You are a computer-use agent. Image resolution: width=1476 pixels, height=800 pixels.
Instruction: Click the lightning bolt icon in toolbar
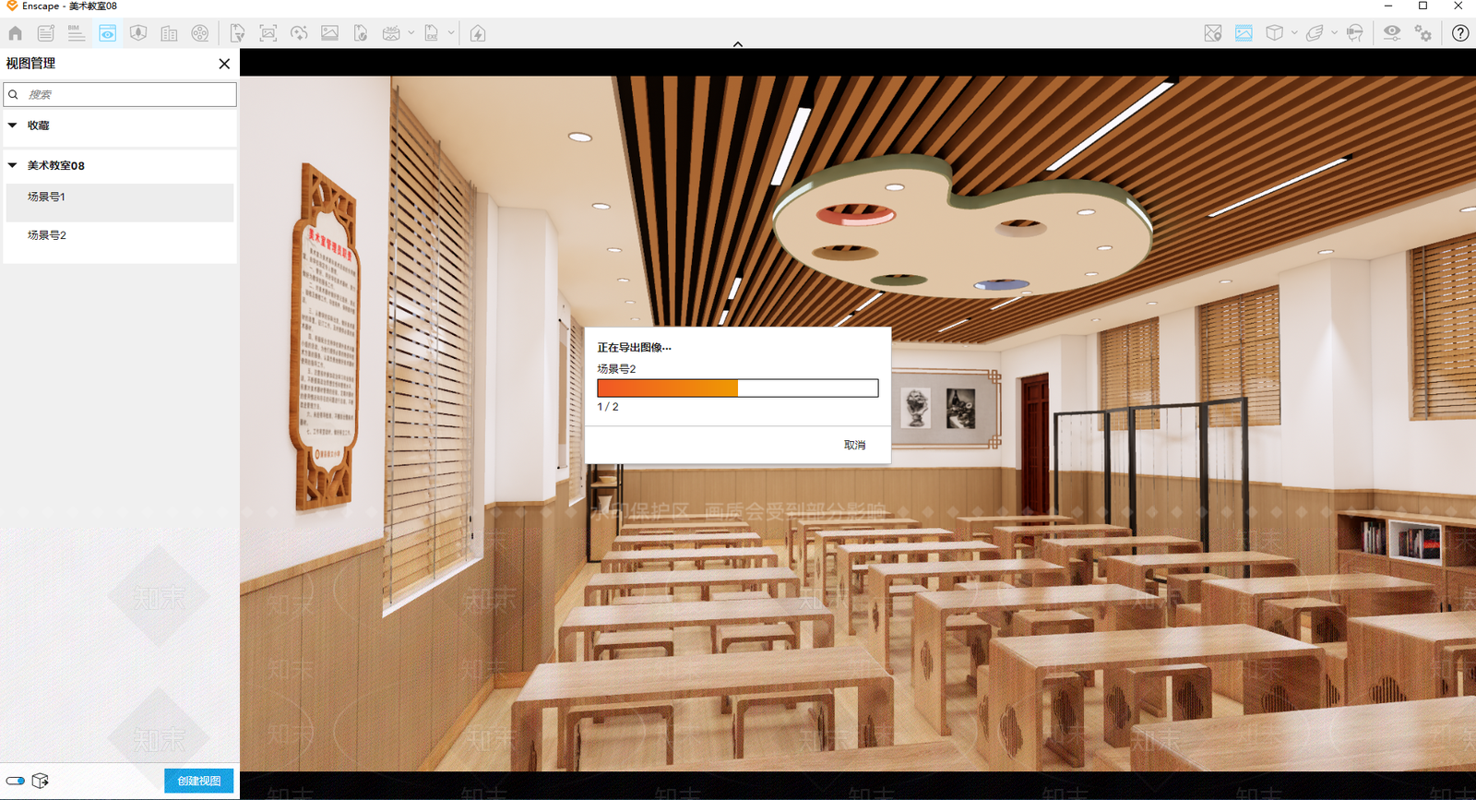pyautogui.click(x=478, y=33)
